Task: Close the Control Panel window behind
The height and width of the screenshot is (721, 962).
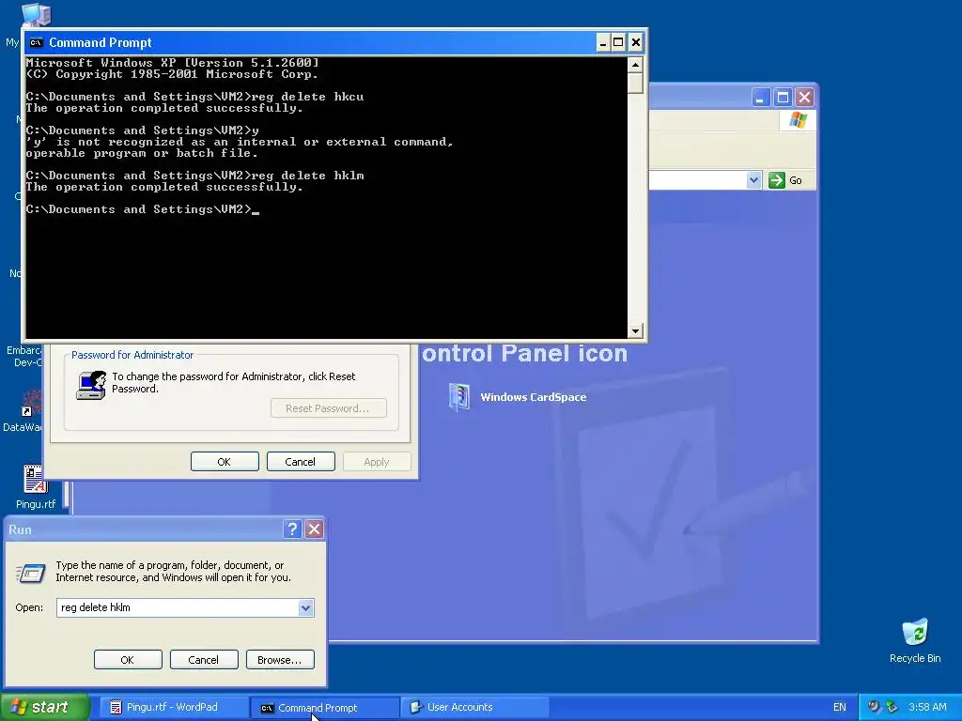Action: [804, 97]
